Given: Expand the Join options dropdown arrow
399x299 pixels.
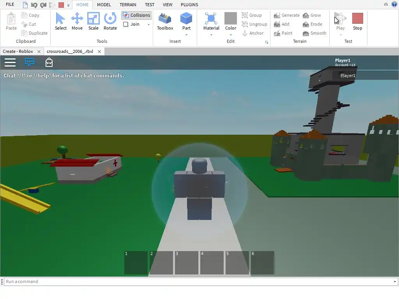Looking at the screenshot, I should point(148,25).
